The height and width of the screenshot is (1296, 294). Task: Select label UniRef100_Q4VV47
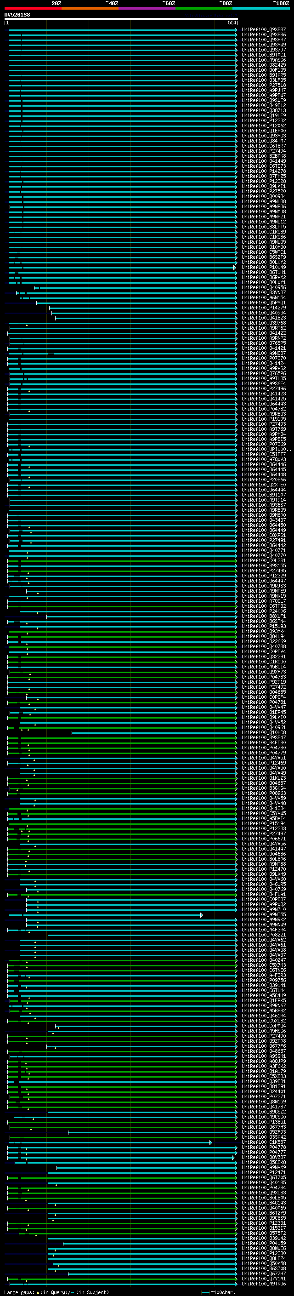pyautogui.click(x=264, y=708)
